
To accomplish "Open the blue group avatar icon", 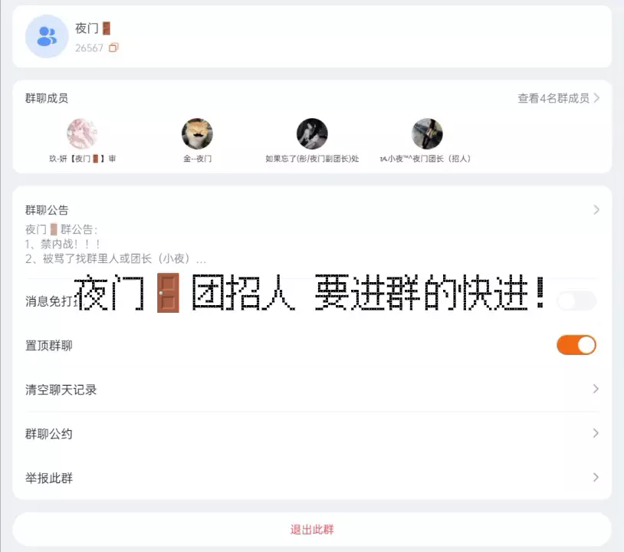I will pos(47,36).
